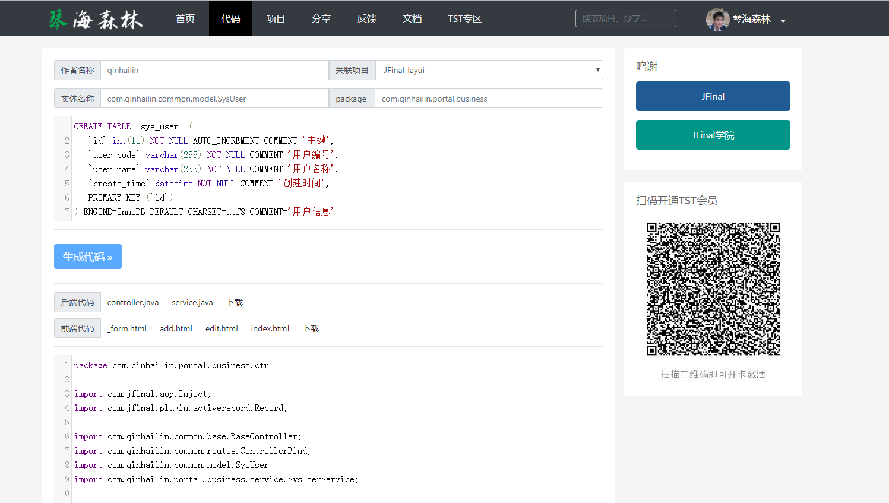Click the 前端代码 label
This screenshot has width=889, height=503.
tap(77, 328)
